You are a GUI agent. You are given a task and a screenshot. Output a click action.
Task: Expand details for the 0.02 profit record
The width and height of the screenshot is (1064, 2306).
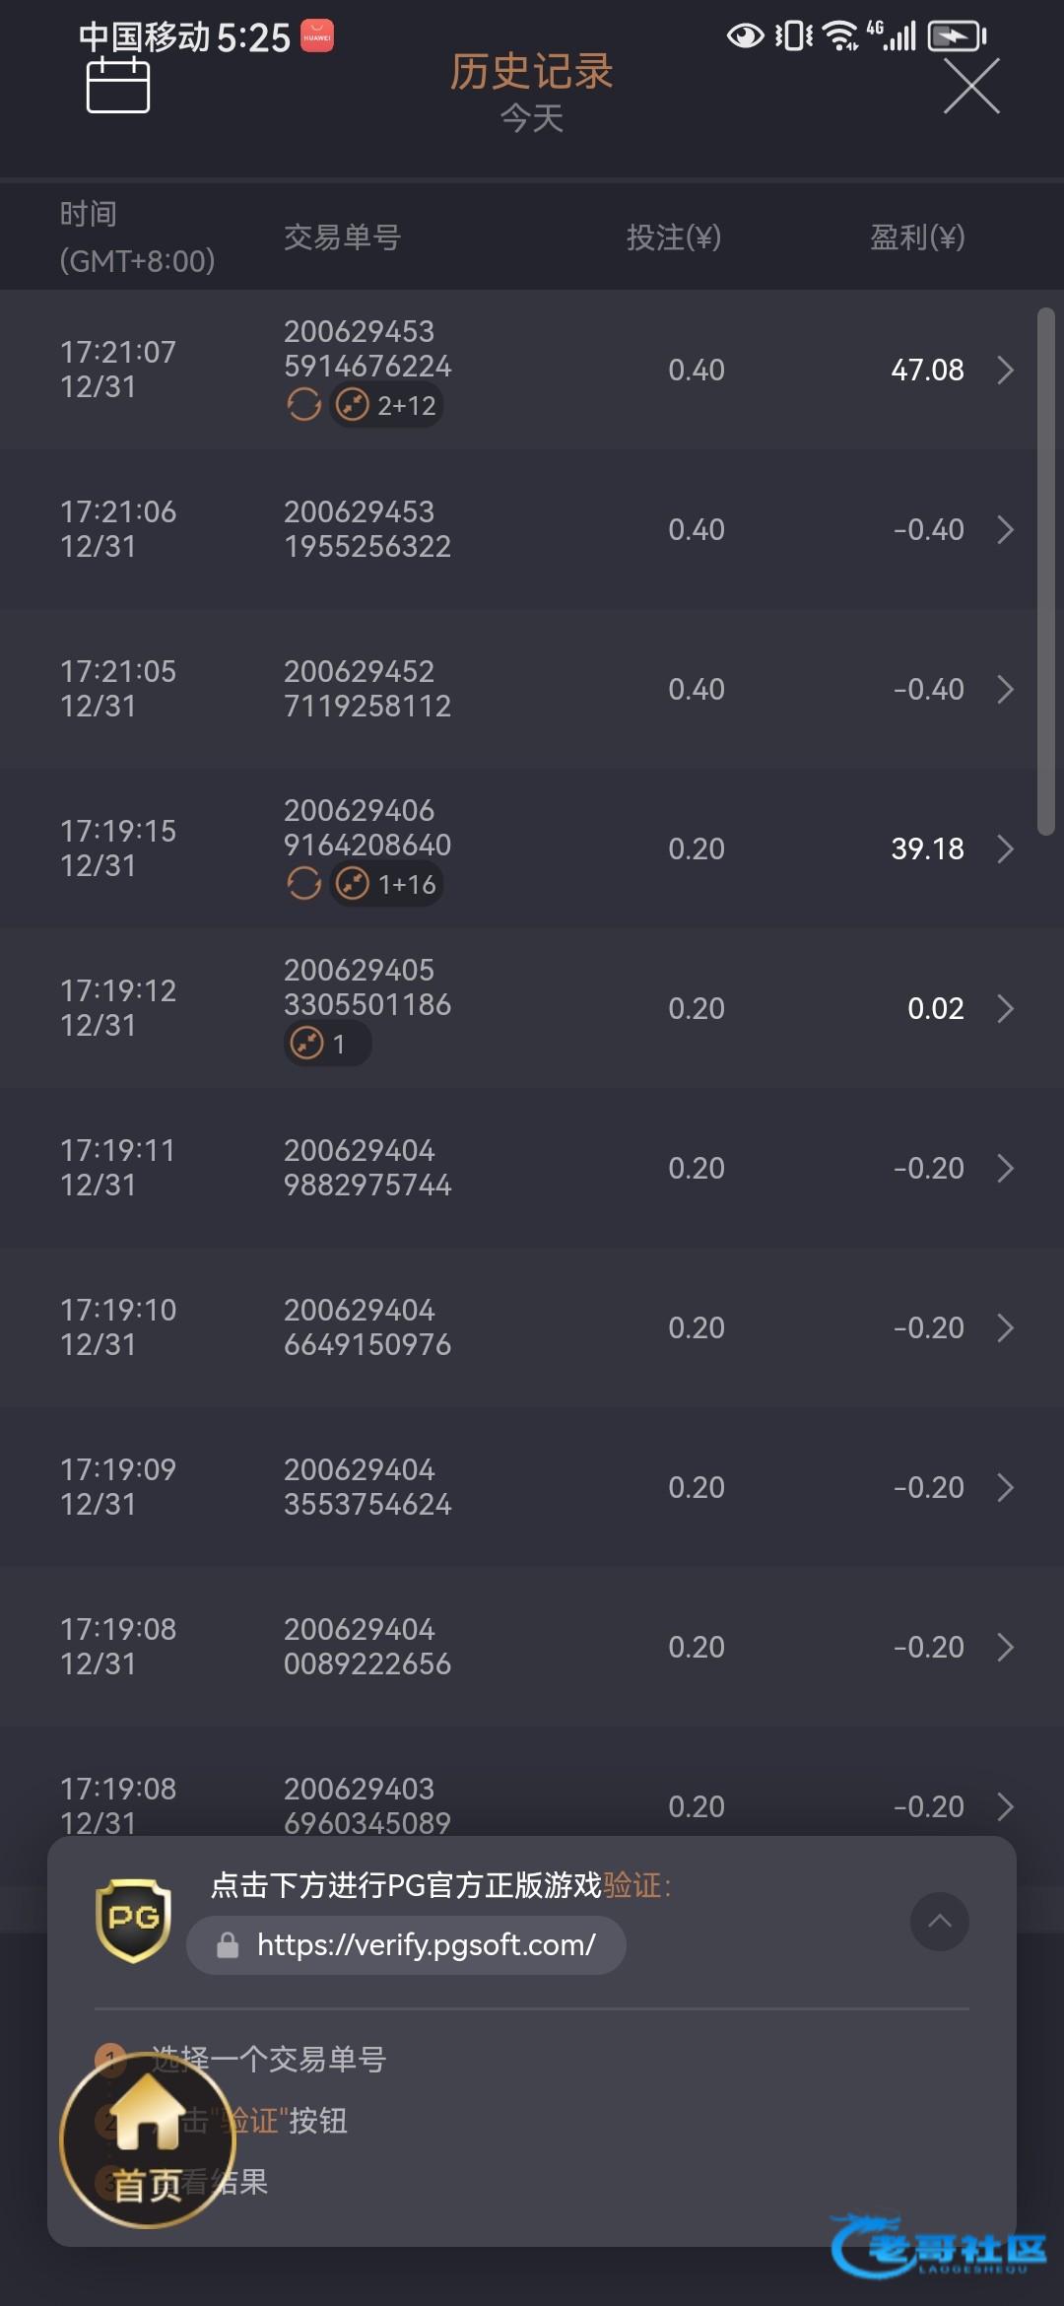click(x=1005, y=1009)
